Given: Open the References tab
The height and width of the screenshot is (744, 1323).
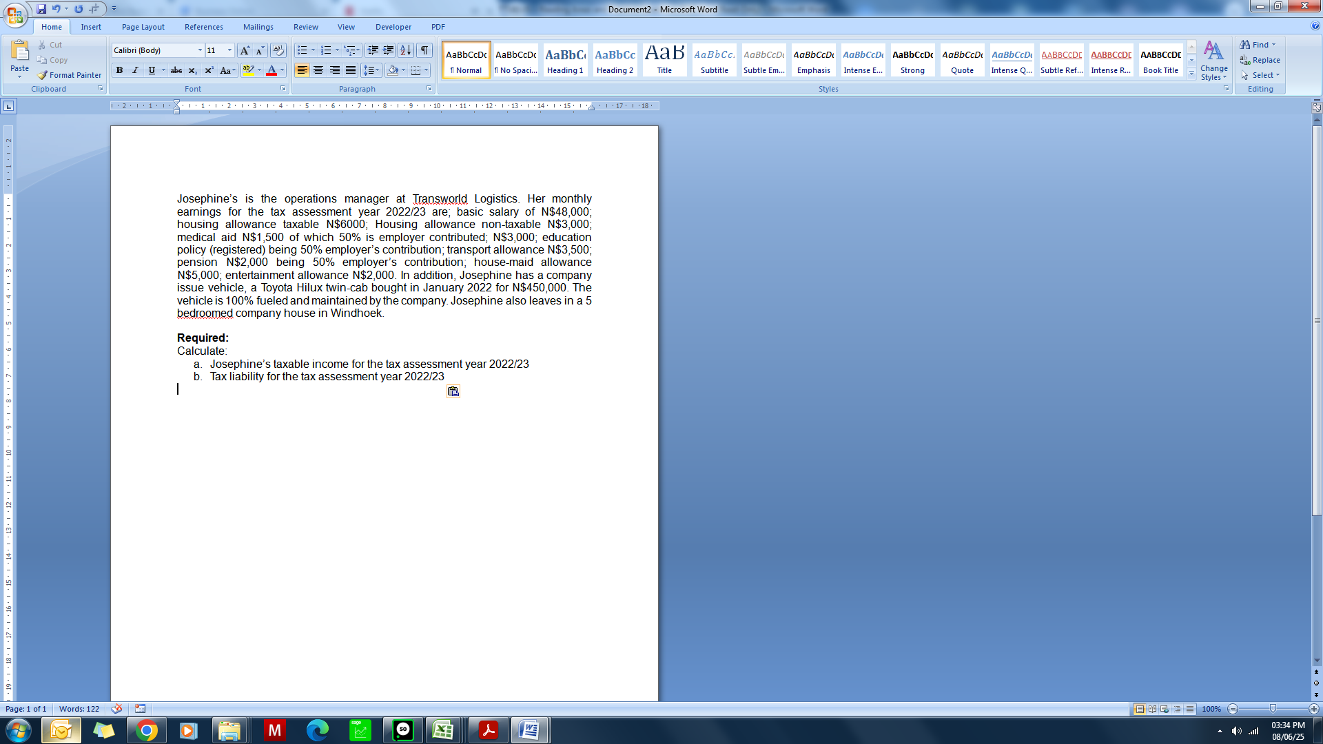Looking at the screenshot, I should [204, 27].
